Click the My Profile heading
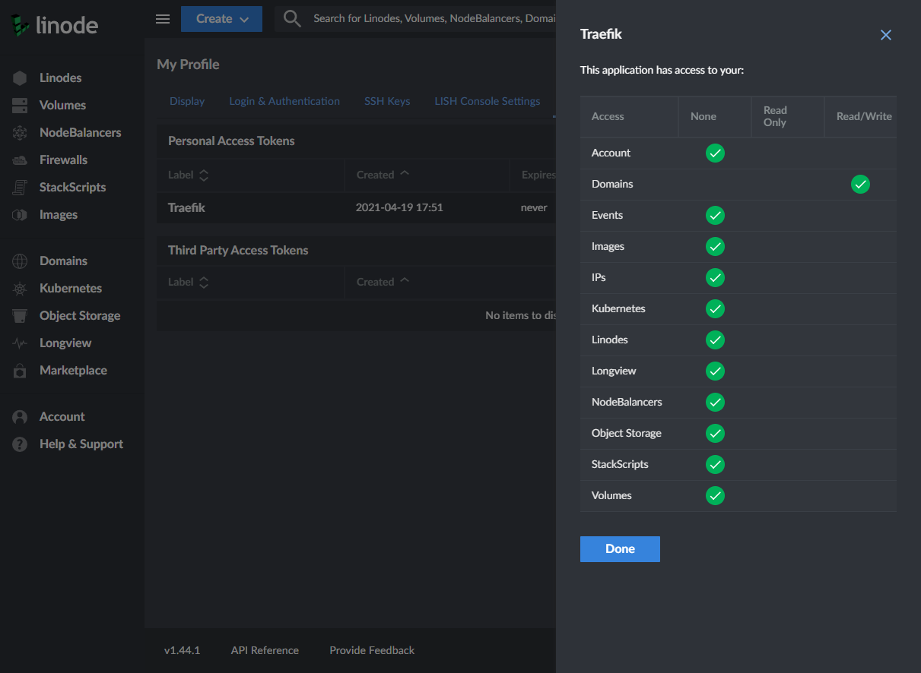The image size is (921, 673). point(188,65)
